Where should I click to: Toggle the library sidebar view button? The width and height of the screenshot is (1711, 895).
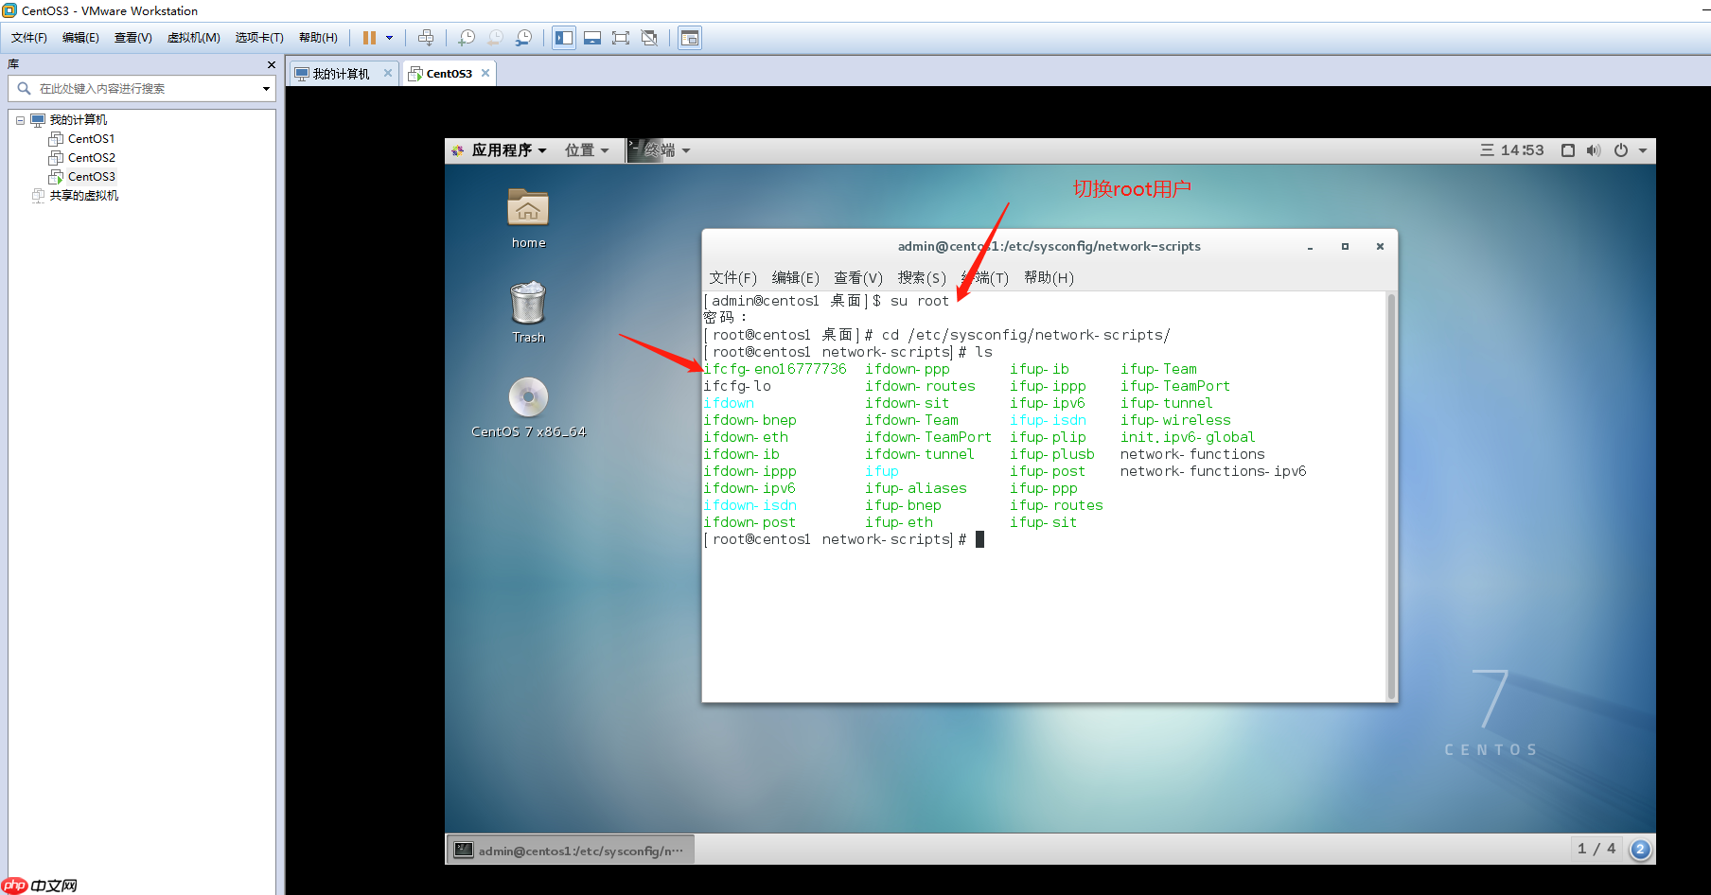564,38
